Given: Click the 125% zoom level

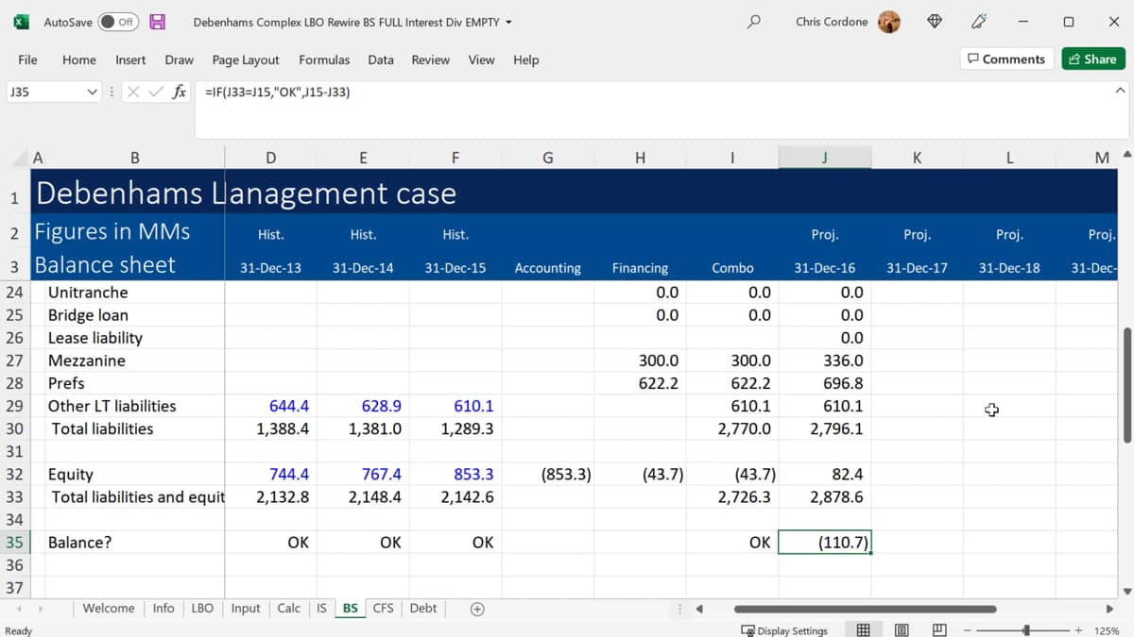Looking at the screenshot, I should click(1106, 629).
